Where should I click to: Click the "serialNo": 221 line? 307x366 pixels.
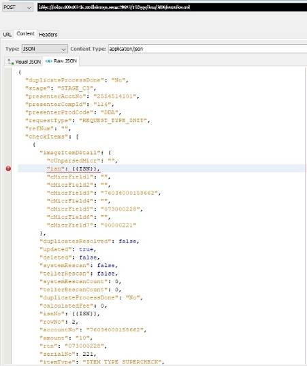68,354
